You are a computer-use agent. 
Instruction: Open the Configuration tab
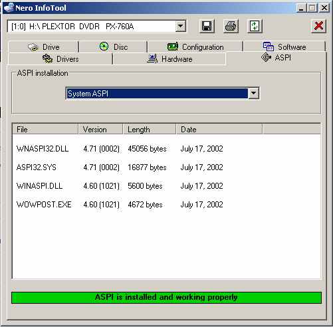(x=195, y=47)
